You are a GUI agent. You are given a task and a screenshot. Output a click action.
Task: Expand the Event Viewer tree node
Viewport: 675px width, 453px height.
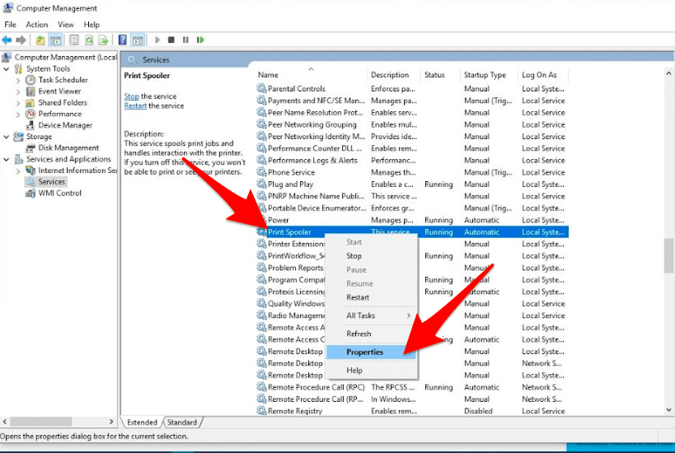(x=18, y=91)
